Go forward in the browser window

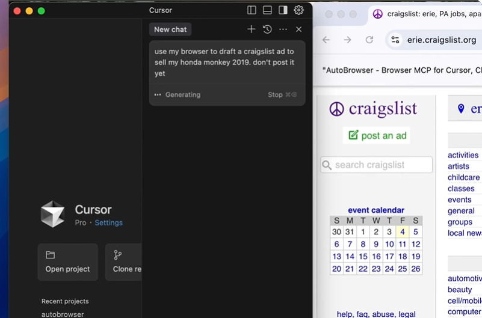348,40
